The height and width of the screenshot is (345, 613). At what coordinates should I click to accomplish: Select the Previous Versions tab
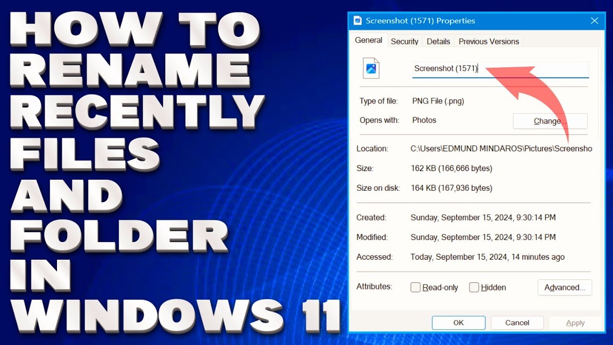click(x=489, y=41)
